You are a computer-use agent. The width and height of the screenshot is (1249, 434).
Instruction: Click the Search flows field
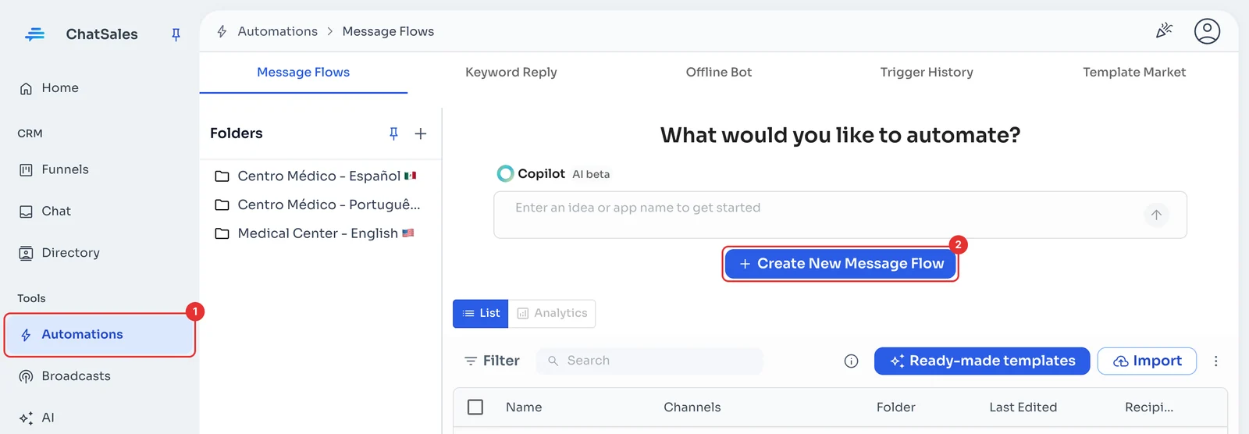[650, 361]
